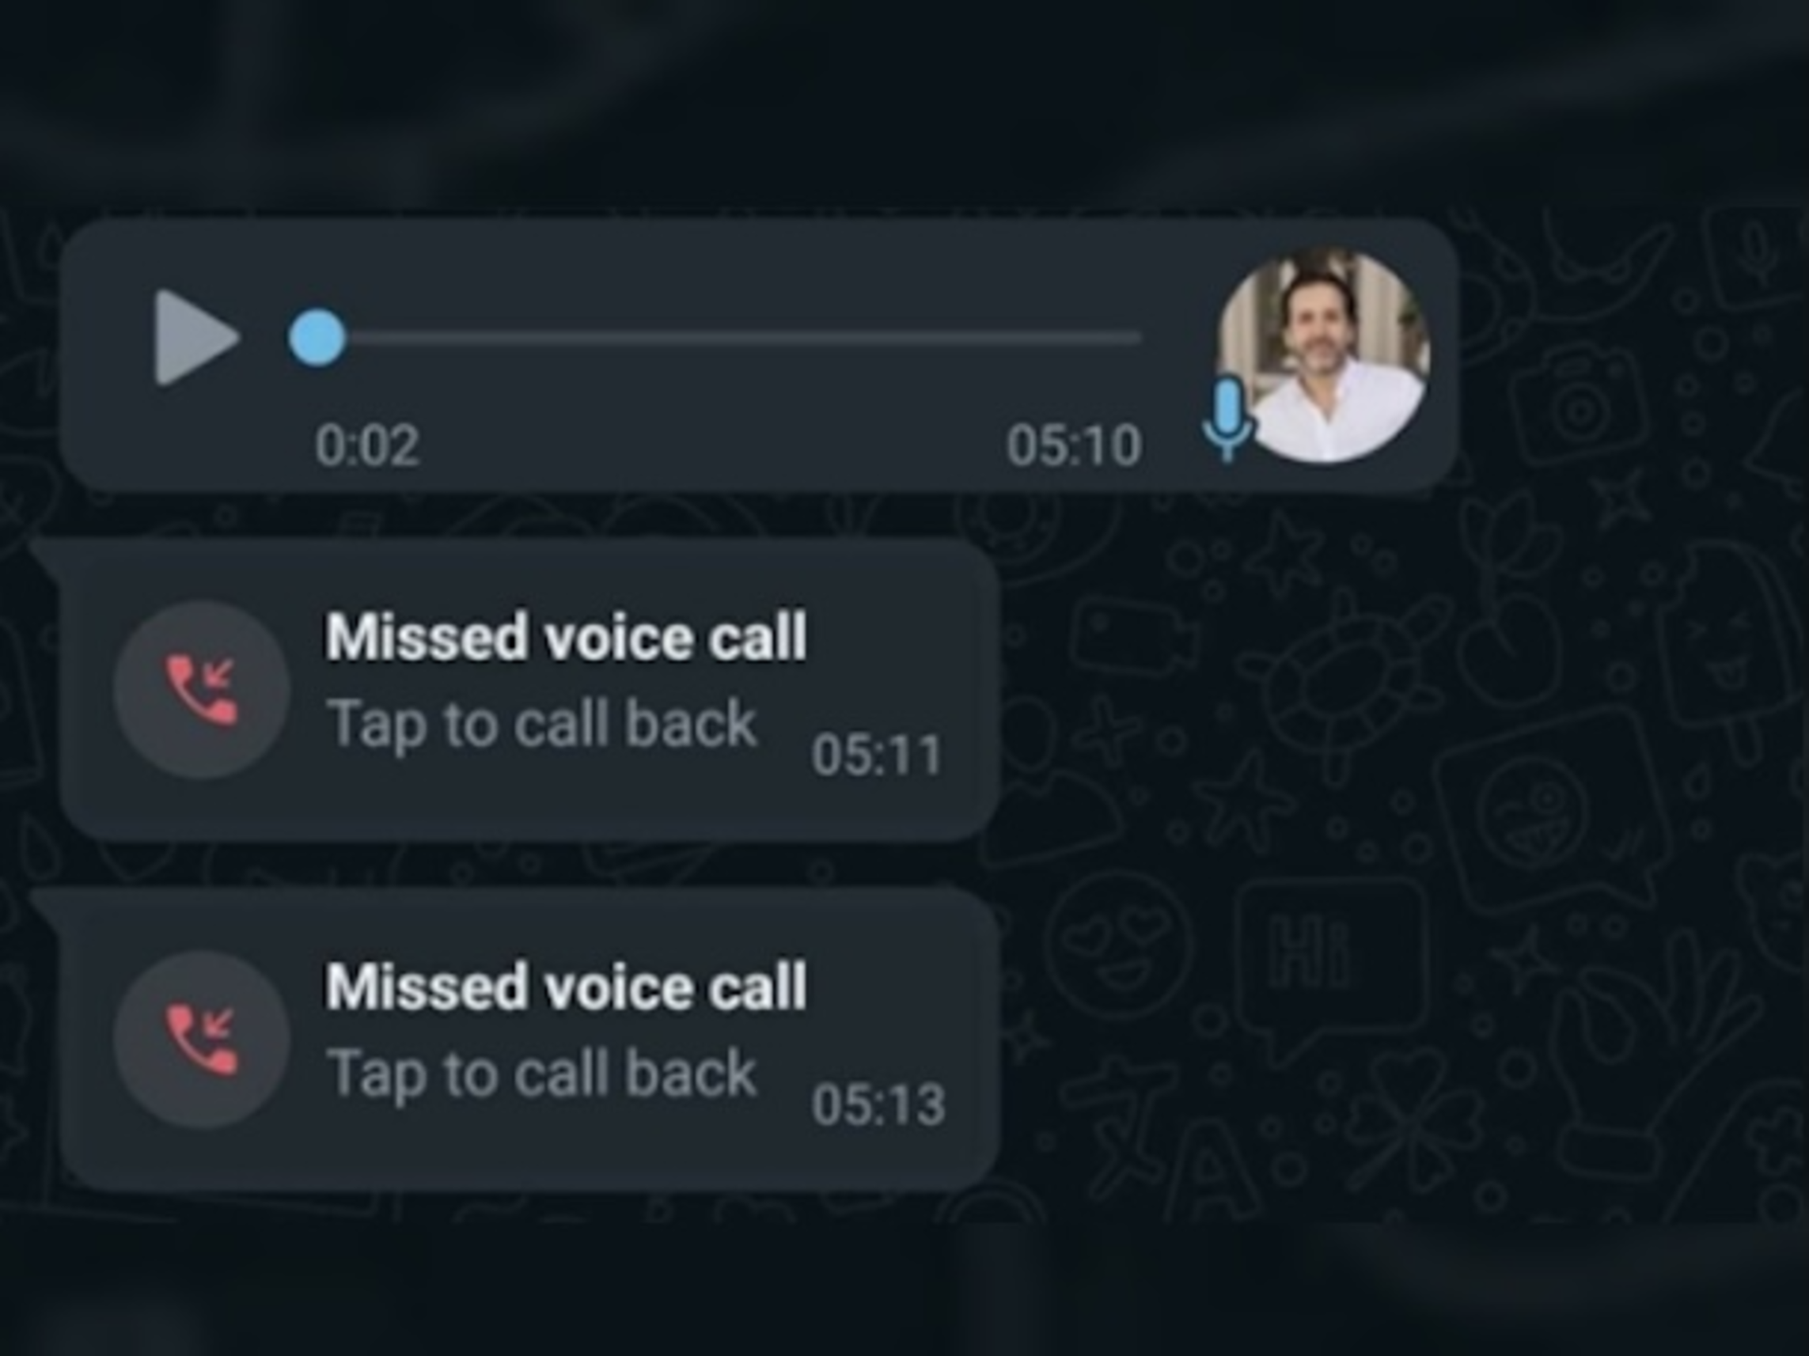Click the 05:11 missed call timestamp
This screenshot has height=1356, width=1809.
[x=877, y=755]
